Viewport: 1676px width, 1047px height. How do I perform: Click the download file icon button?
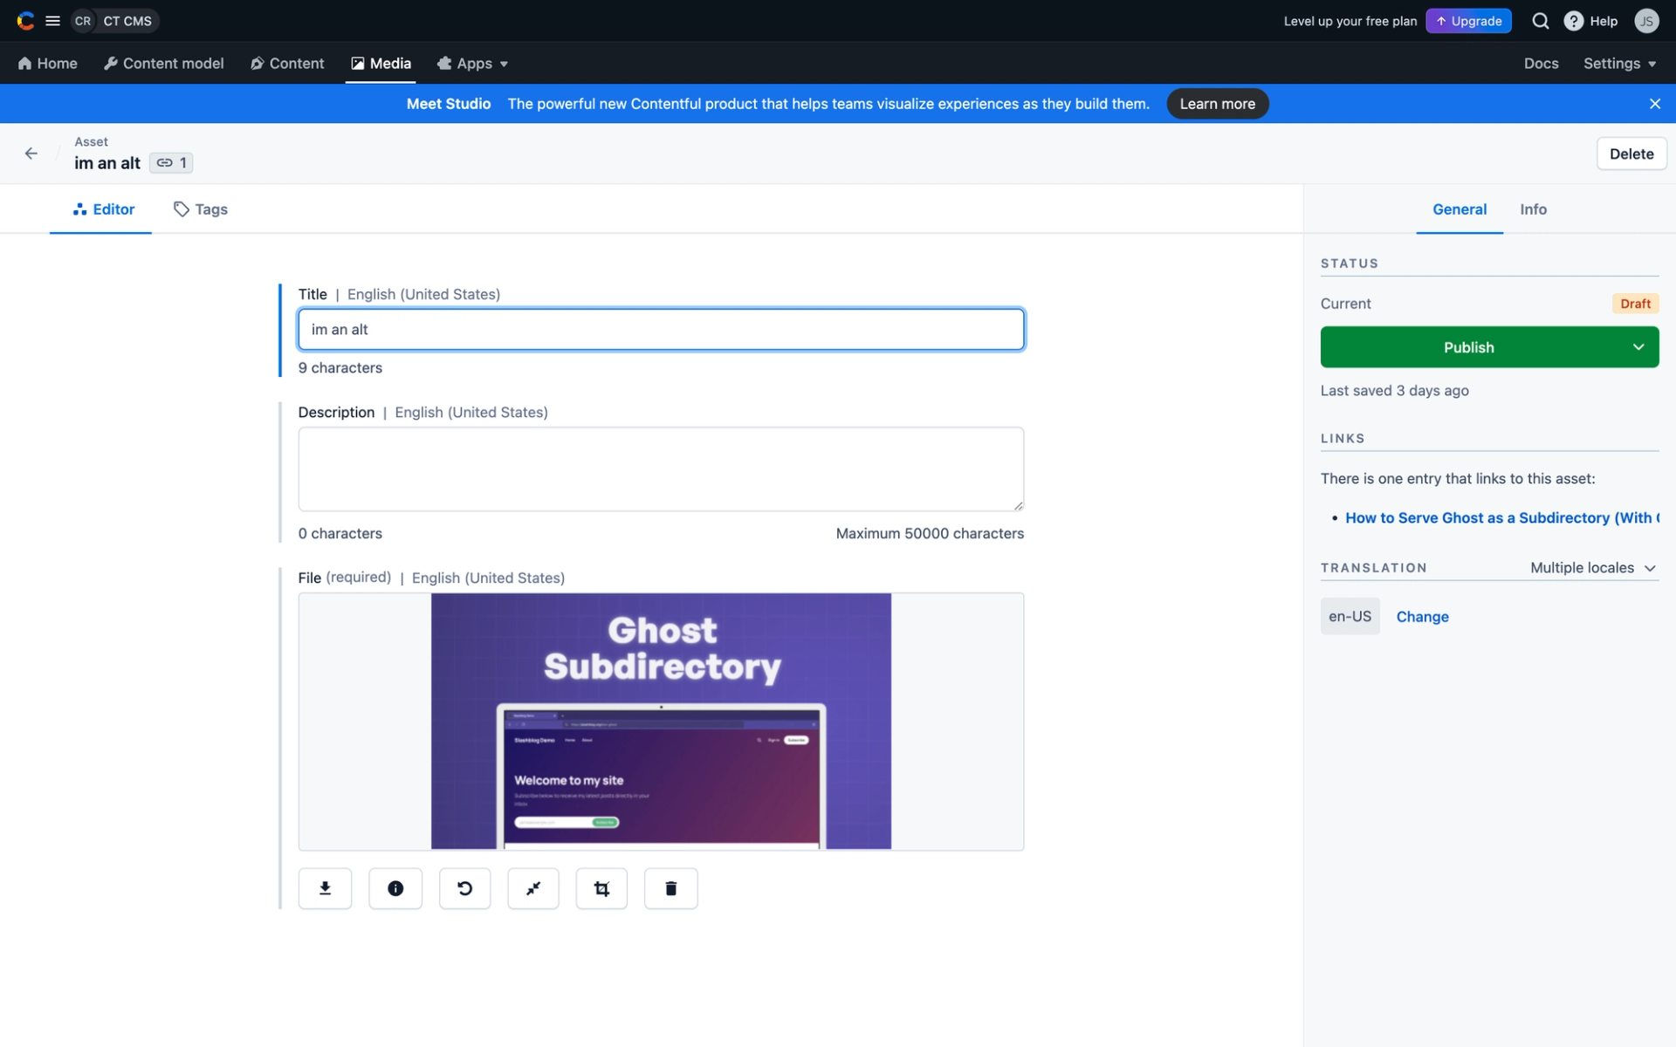[x=325, y=888]
